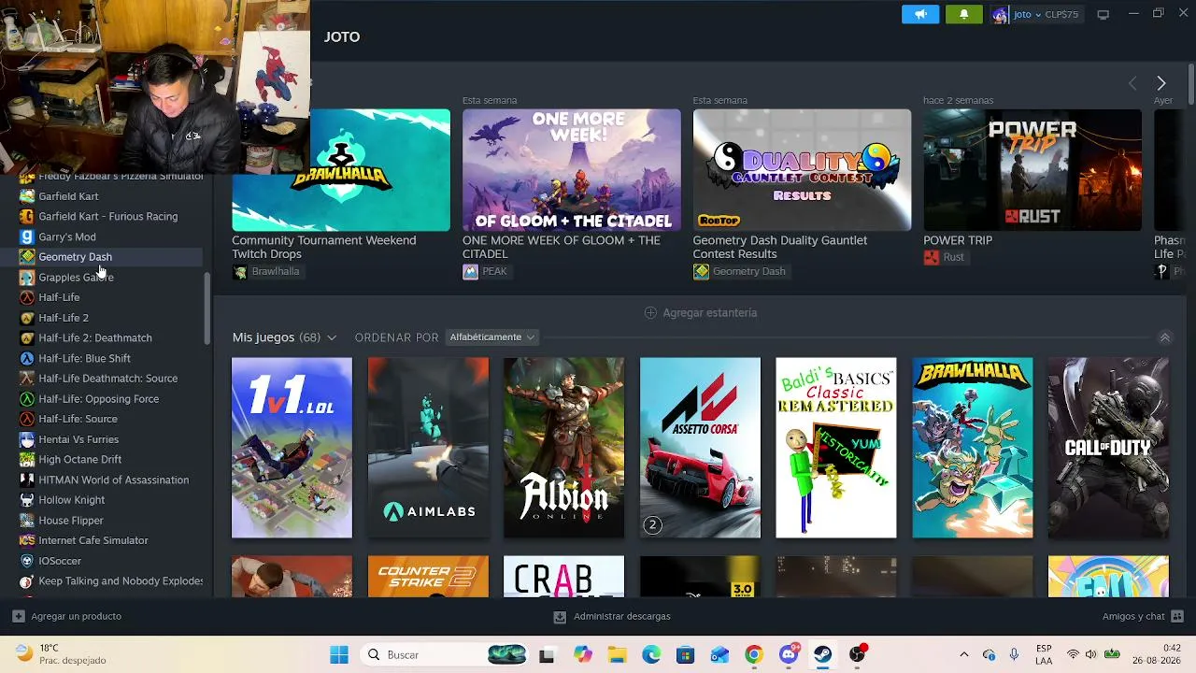Open File Explorer from the taskbar

tap(617, 654)
